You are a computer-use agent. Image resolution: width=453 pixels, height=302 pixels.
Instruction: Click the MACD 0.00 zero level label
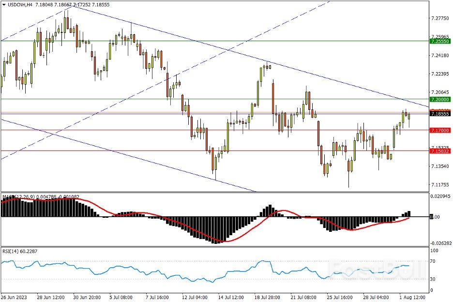click(x=435, y=217)
